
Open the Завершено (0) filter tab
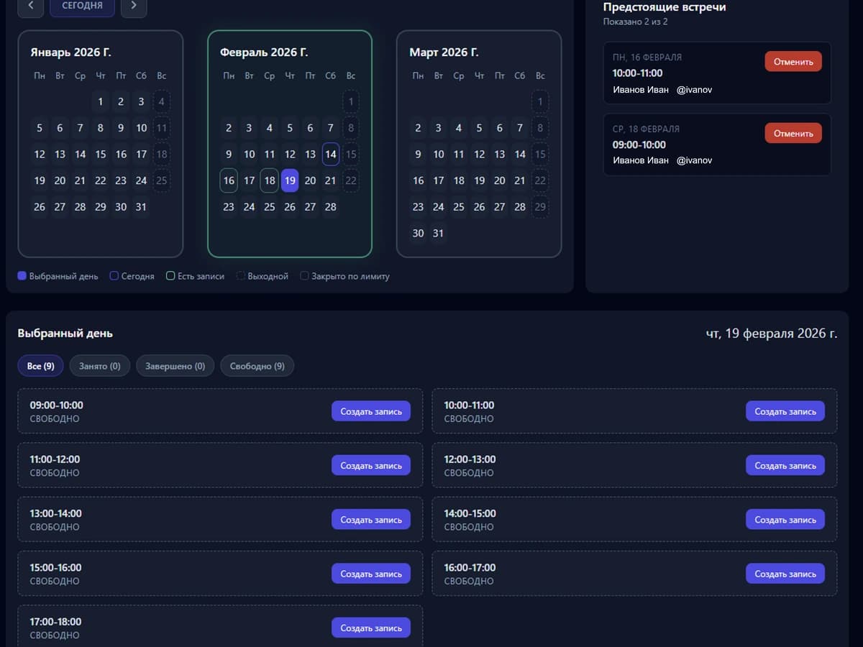pyautogui.click(x=175, y=366)
